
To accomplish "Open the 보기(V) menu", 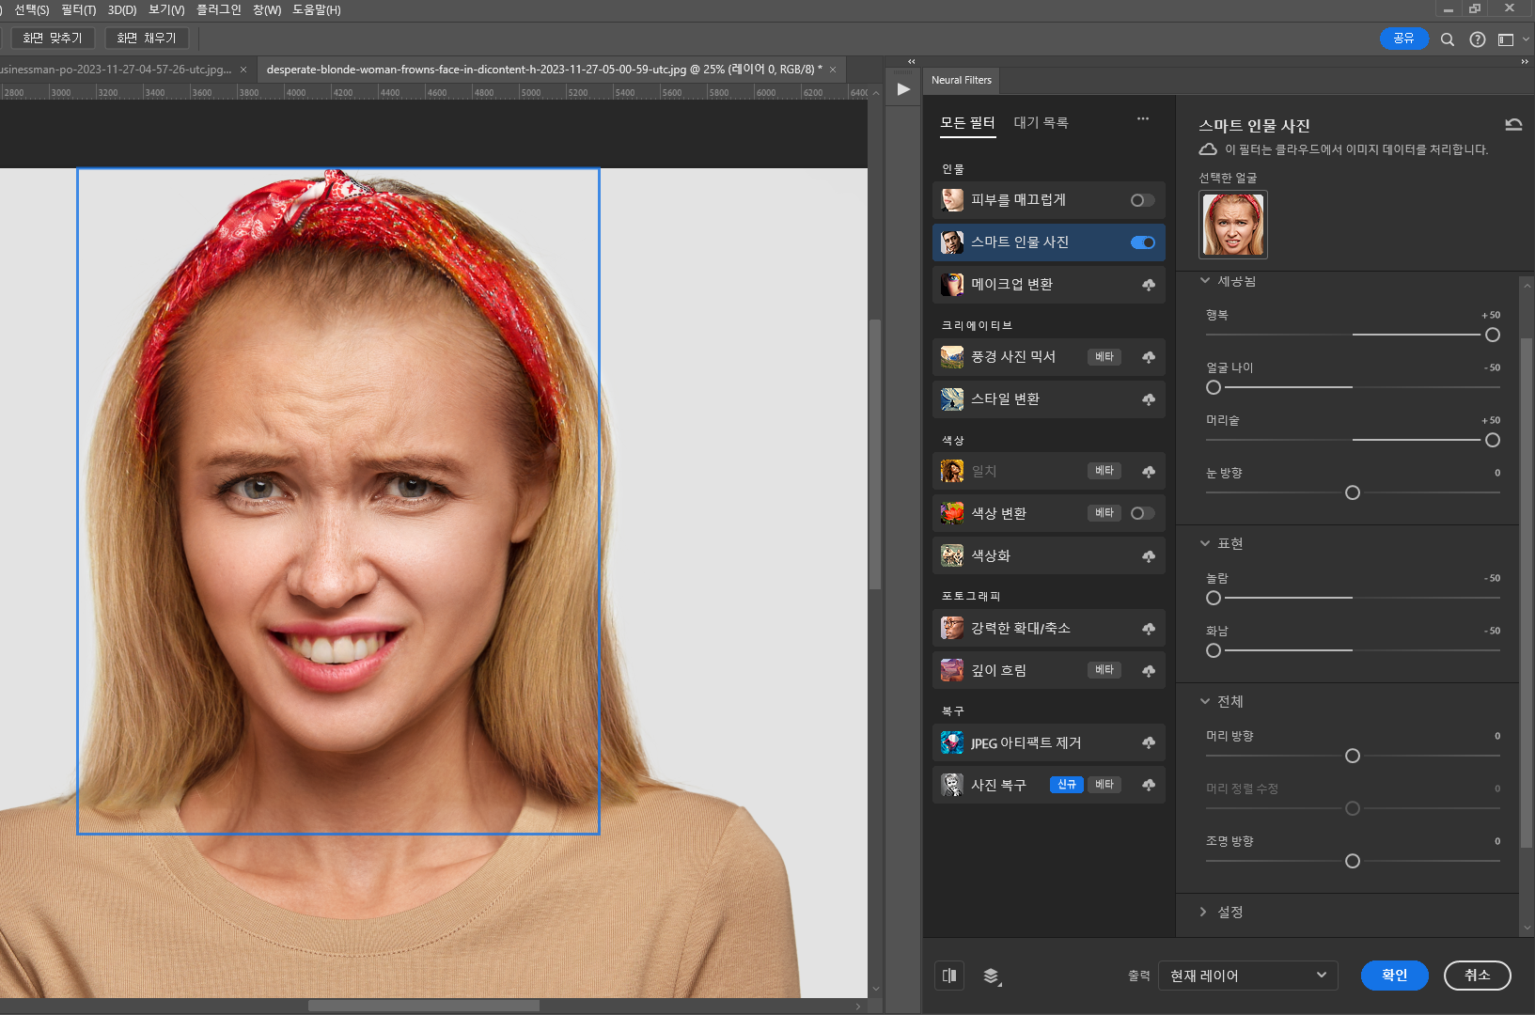I will click(166, 9).
